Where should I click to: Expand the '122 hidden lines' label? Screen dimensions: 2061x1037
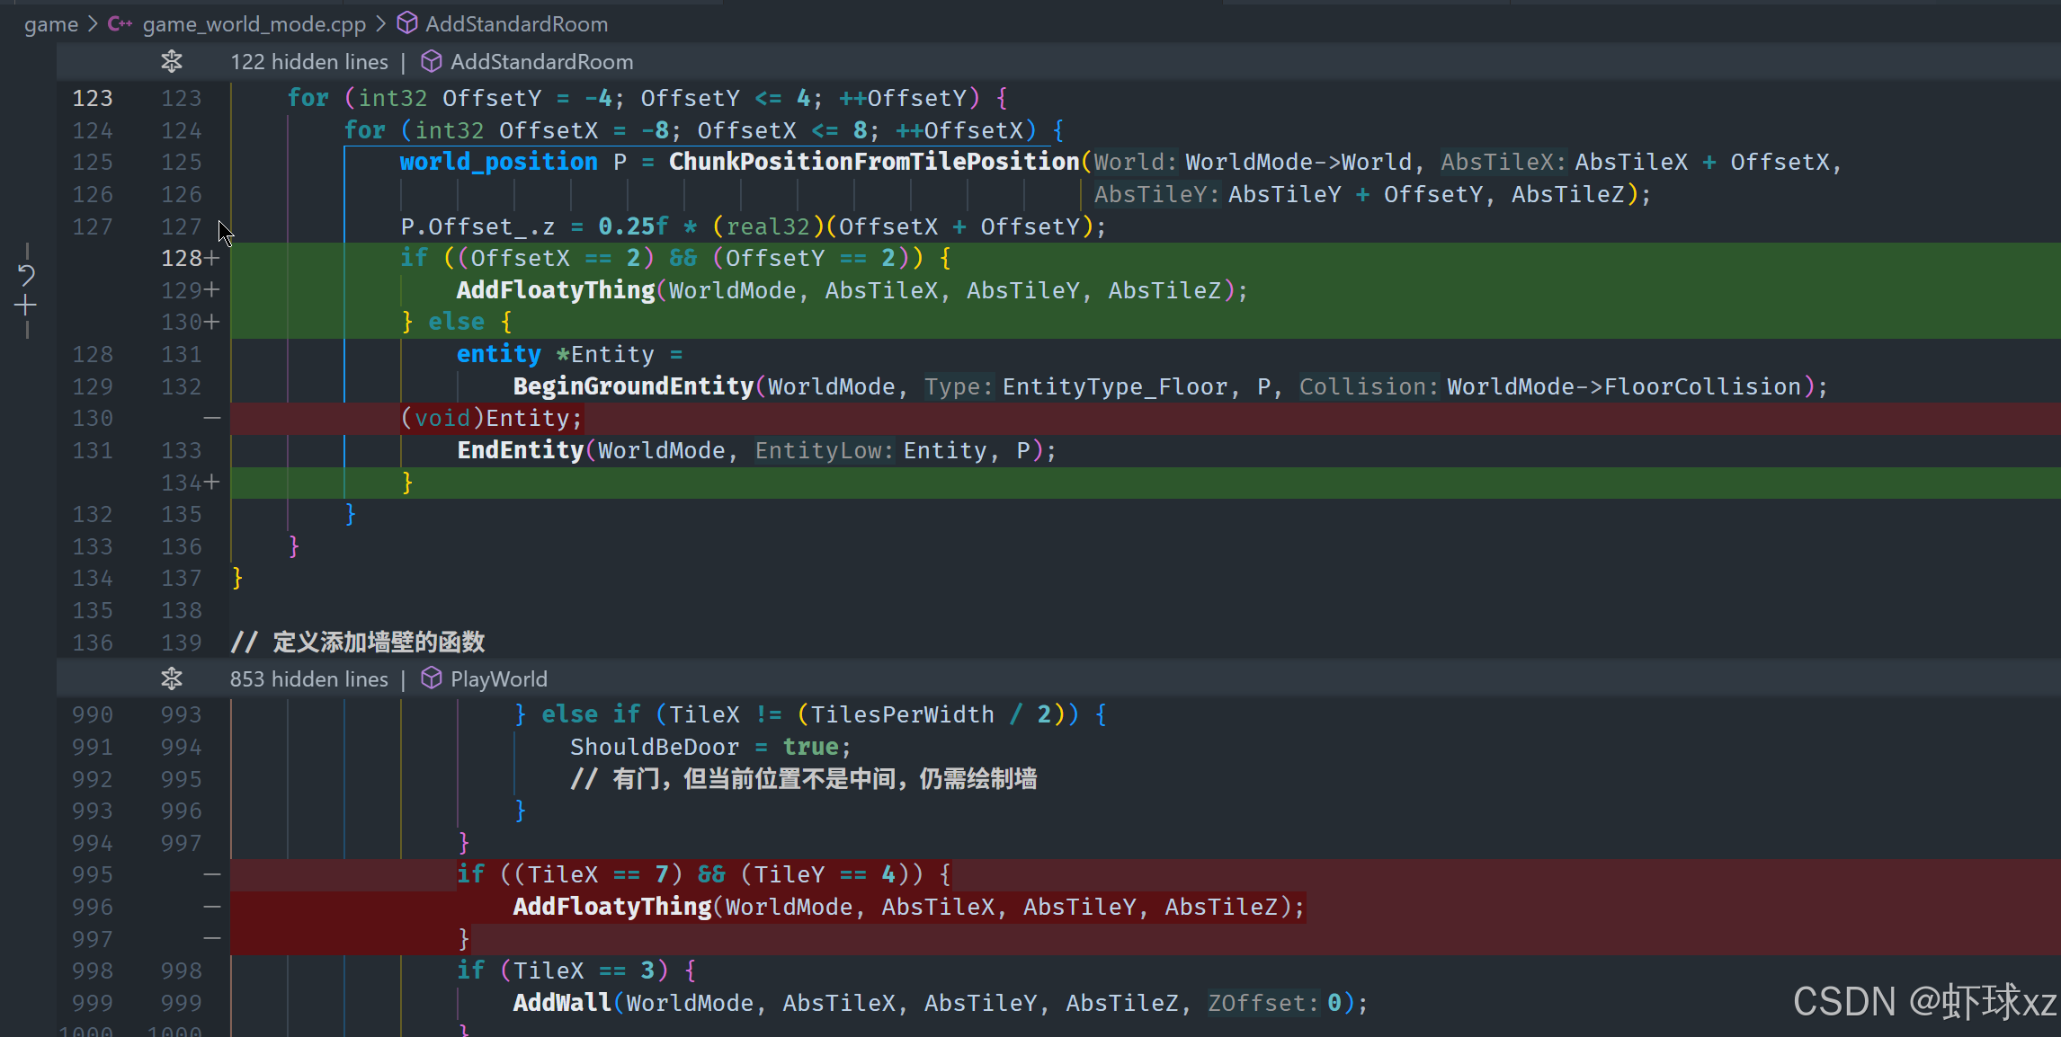309,62
